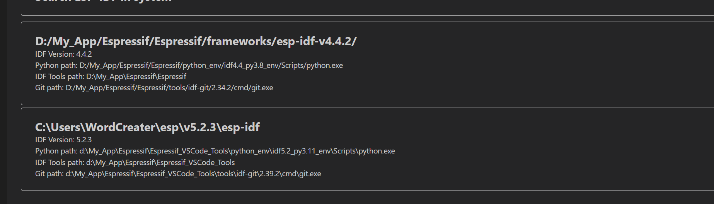Click the Espressif_VSCode_Tools IDF Tools path value
The height and width of the screenshot is (204, 714).
point(160,162)
